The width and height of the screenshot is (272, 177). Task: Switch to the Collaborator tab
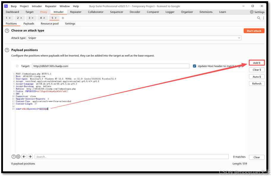pos(96,12)
